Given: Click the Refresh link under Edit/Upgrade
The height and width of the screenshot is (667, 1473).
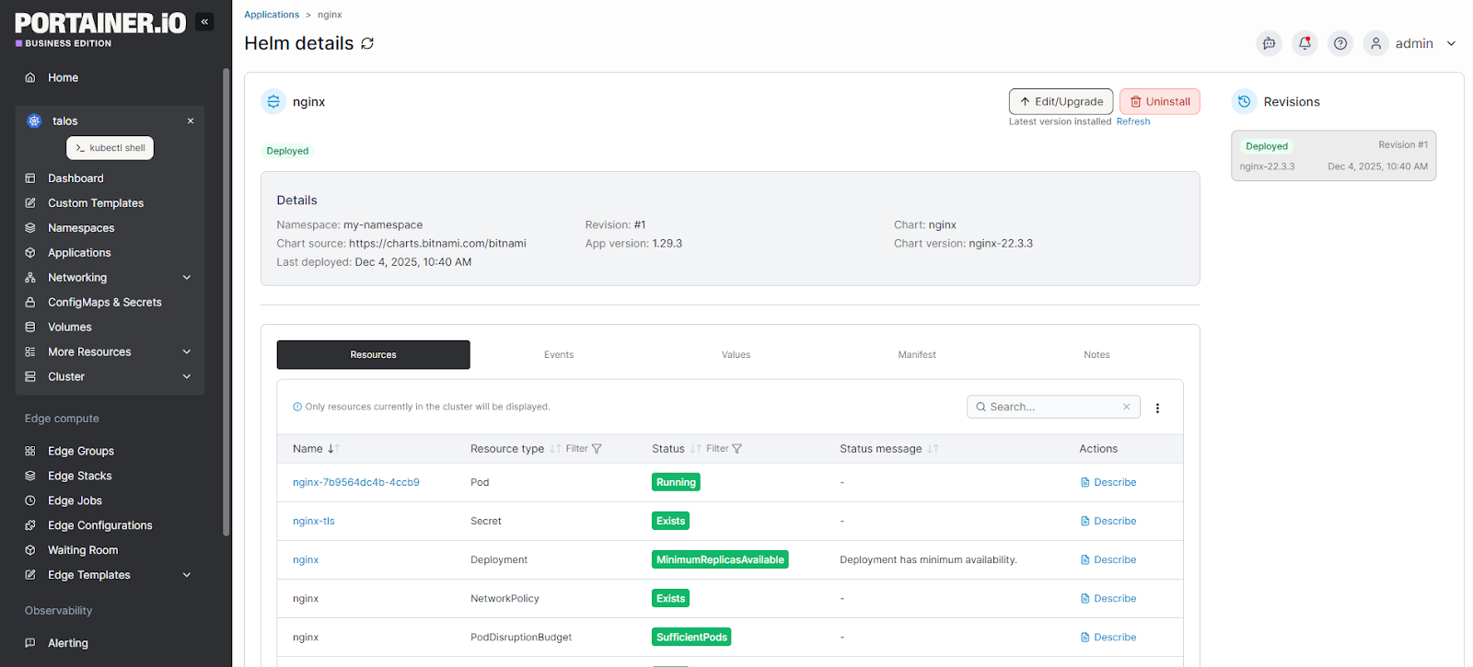Looking at the screenshot, I should (x=1133, y=121).
